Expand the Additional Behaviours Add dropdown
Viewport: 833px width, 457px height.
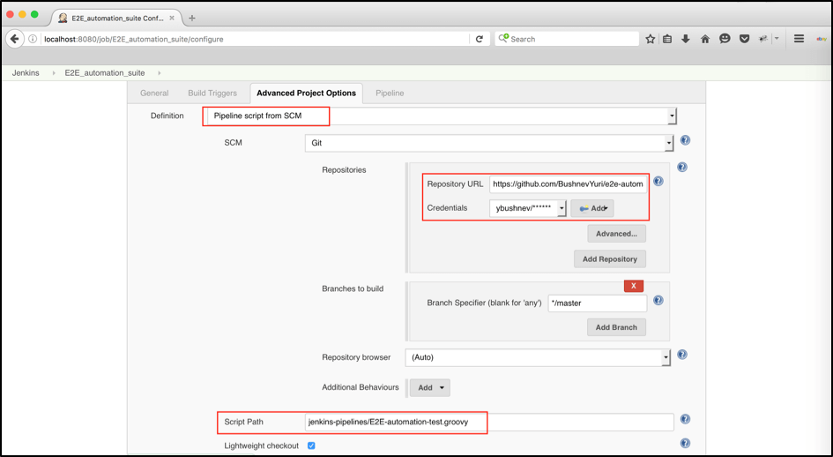(x=430, y=388)
